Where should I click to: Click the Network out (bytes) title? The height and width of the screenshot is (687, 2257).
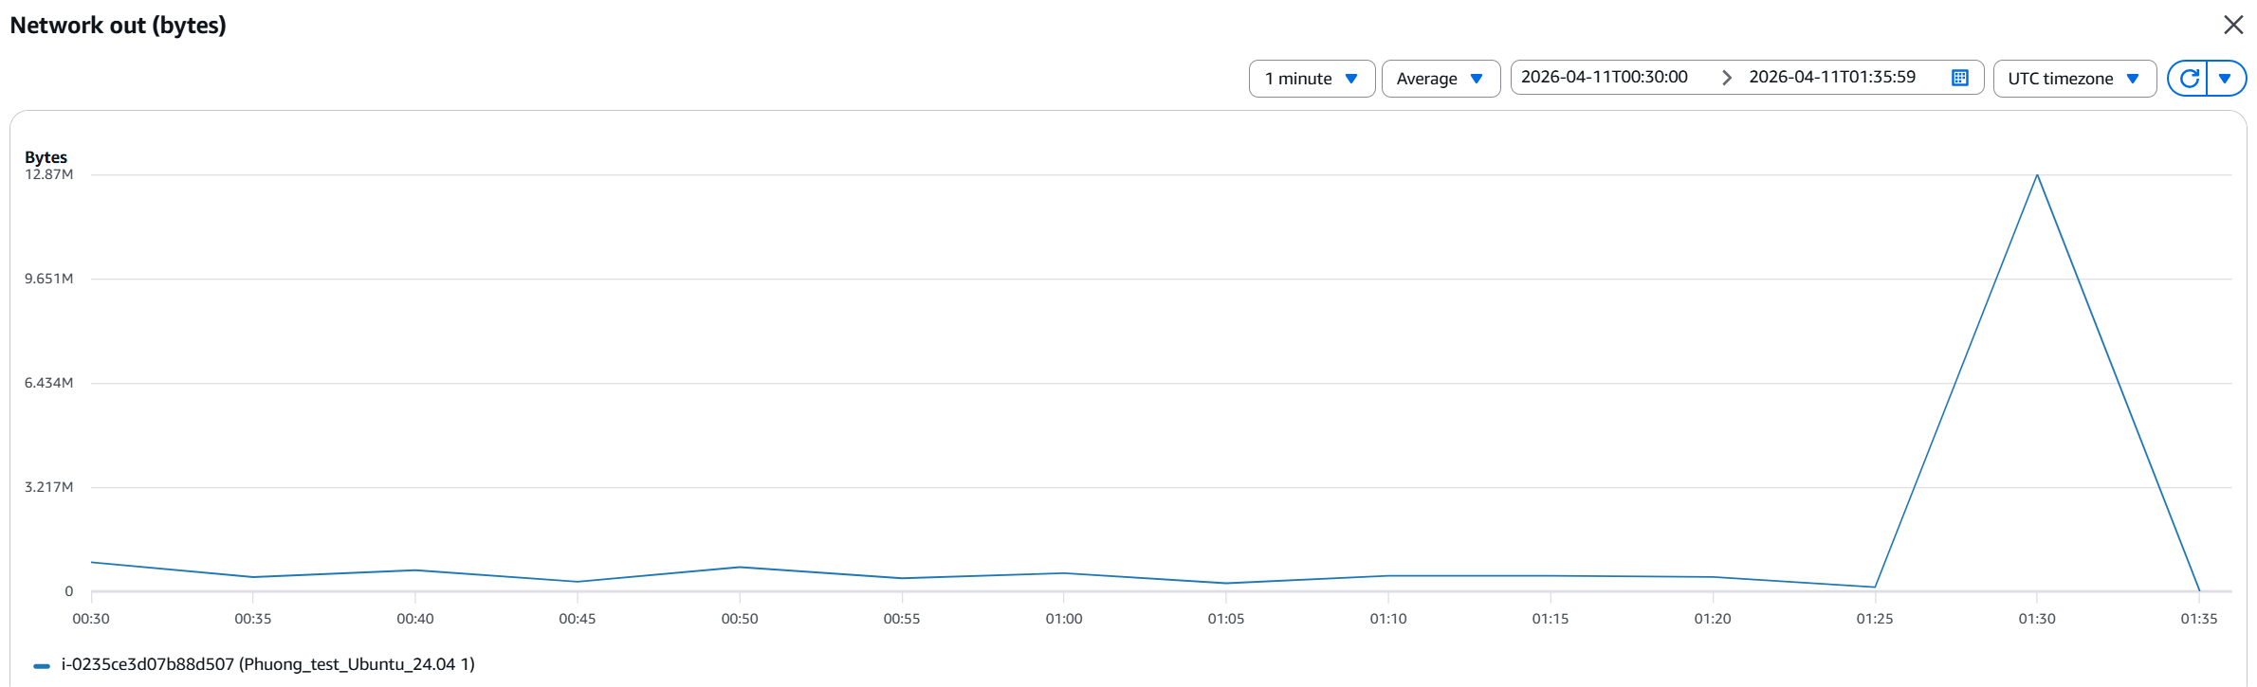(x=118, y=26)
